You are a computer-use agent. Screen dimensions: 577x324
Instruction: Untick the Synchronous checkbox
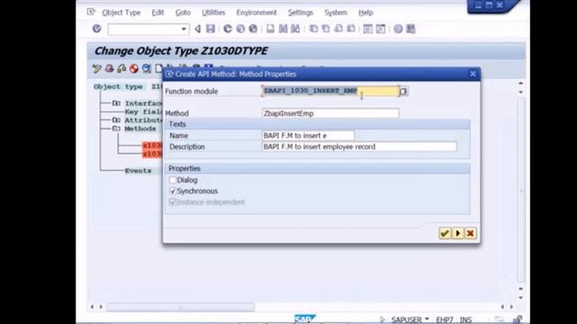(x=172, y=191)
